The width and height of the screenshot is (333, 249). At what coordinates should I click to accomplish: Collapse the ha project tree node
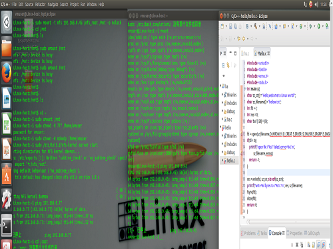(221, 86)
